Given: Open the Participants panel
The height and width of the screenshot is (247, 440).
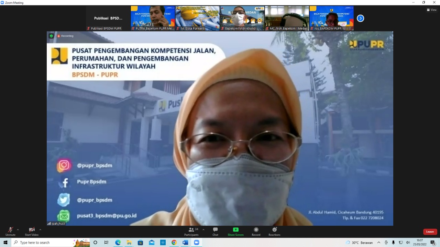Looking at the screenshot, I should click(191, 232).
